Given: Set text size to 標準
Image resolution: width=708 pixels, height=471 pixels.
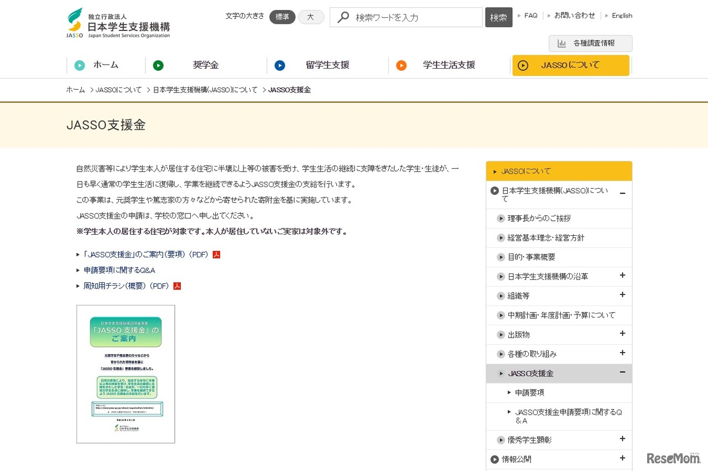Looking at the screenshot, I should pos(282,17).
